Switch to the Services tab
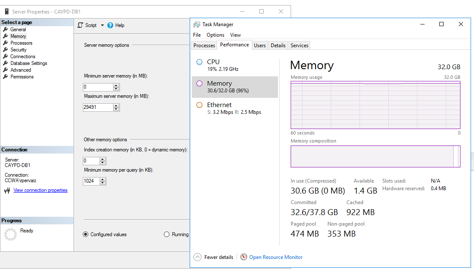The image size is (474, 272). (x=299, y=46)
